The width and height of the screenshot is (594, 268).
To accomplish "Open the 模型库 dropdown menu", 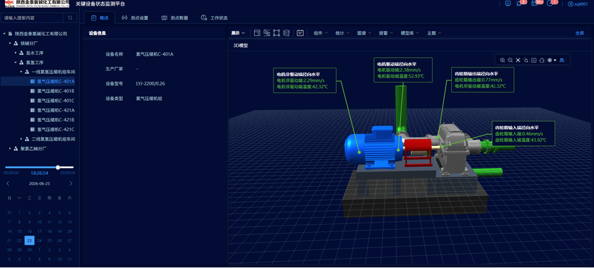I will pos(410,33).
